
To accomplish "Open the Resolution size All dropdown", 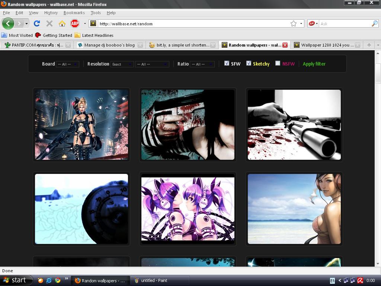I will [152, 64].
